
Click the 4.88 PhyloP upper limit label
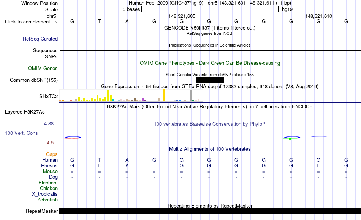(x=49, y=124)
